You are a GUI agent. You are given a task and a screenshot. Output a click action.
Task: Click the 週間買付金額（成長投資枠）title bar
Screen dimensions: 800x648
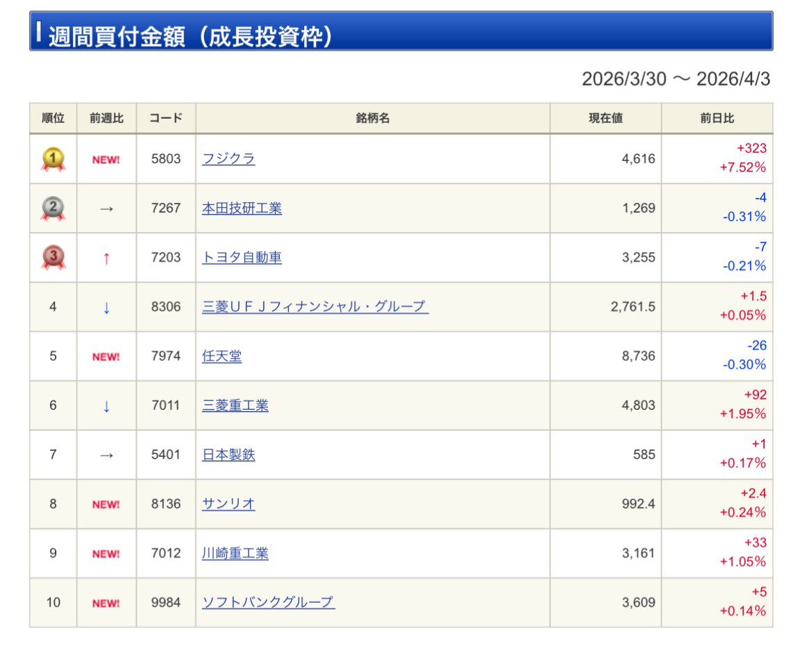click(x=401, y=31)
